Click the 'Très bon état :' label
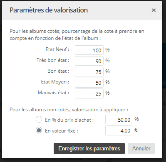This screenshot has width=166, height=162. (53, 60)
